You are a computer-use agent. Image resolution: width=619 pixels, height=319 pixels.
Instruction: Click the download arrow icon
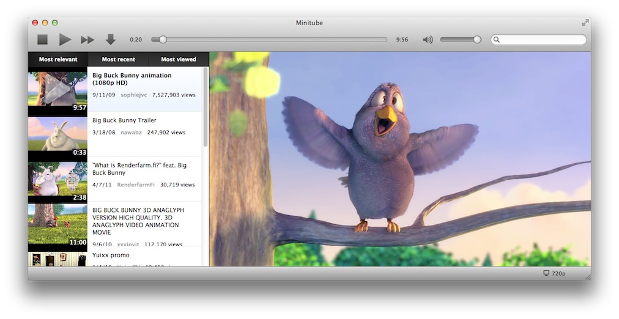coord(110,40)
